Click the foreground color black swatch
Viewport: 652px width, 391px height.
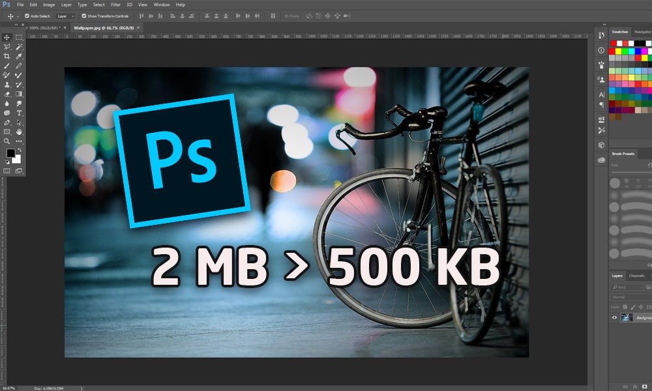pyautogui.click(x=10, y=153)
